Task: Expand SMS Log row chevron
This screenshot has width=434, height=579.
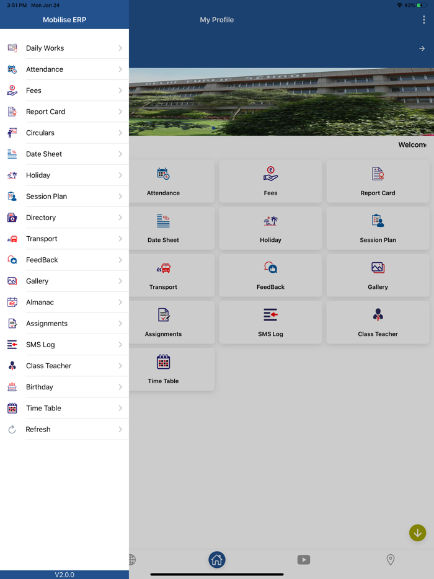Action: [x=120, y=345]
